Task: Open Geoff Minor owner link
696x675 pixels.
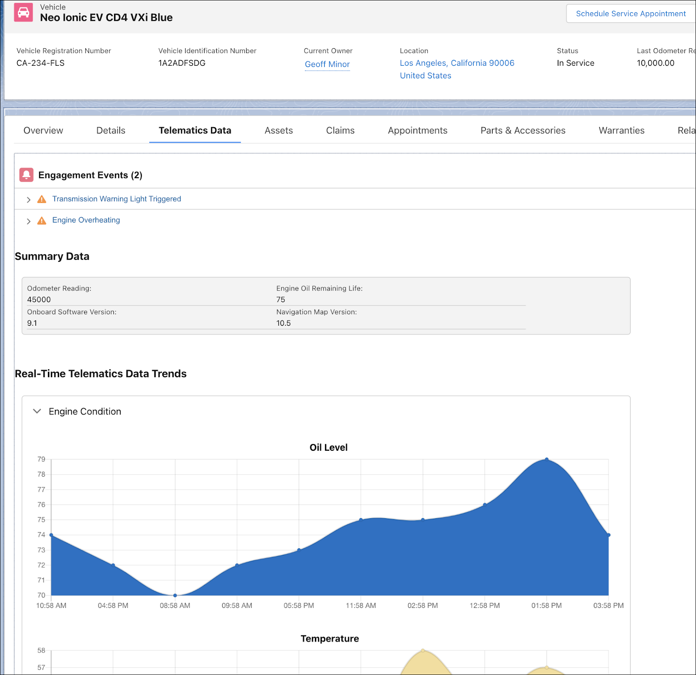Action: point(327,64)
